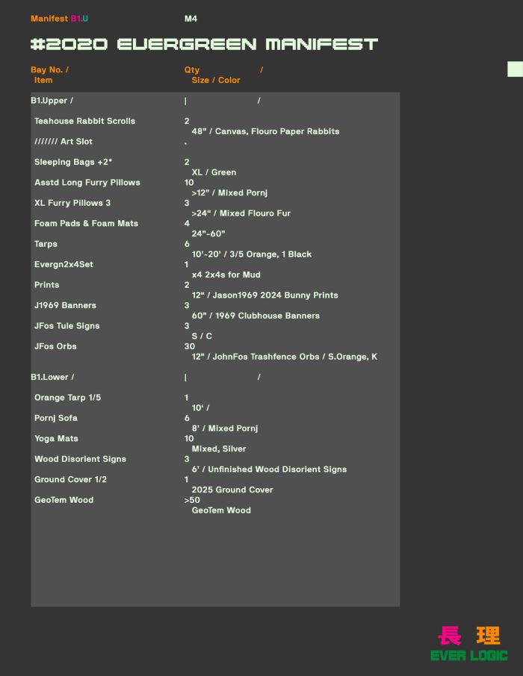Click the Bay No. column header
523x676 pixels.
[49, 70]
